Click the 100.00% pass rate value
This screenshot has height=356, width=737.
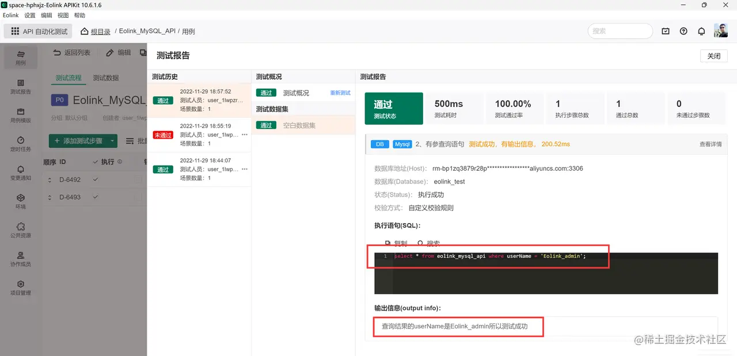(x=513, y=104)
